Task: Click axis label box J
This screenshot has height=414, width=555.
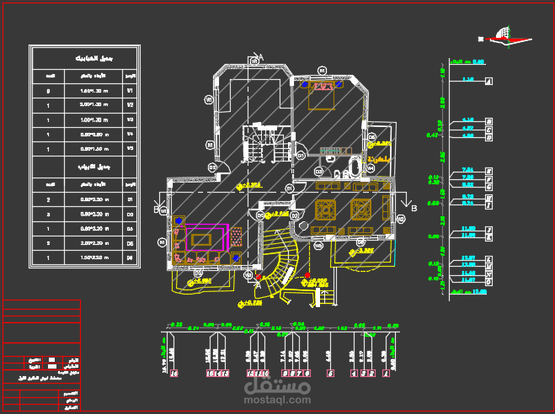Action: pos(488,231)
